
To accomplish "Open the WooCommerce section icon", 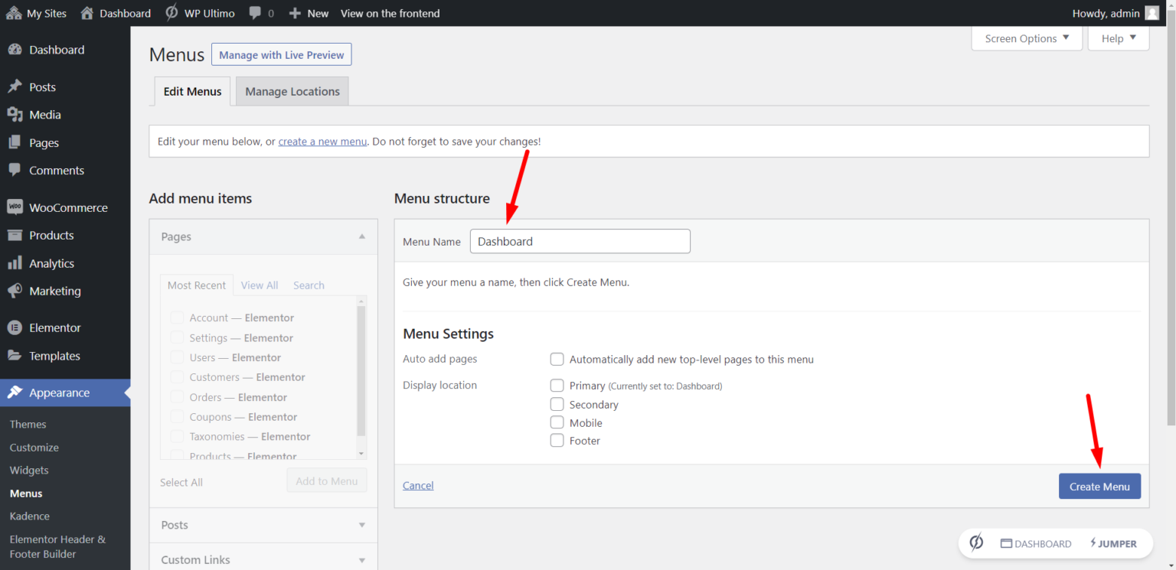I will [15, 207].
